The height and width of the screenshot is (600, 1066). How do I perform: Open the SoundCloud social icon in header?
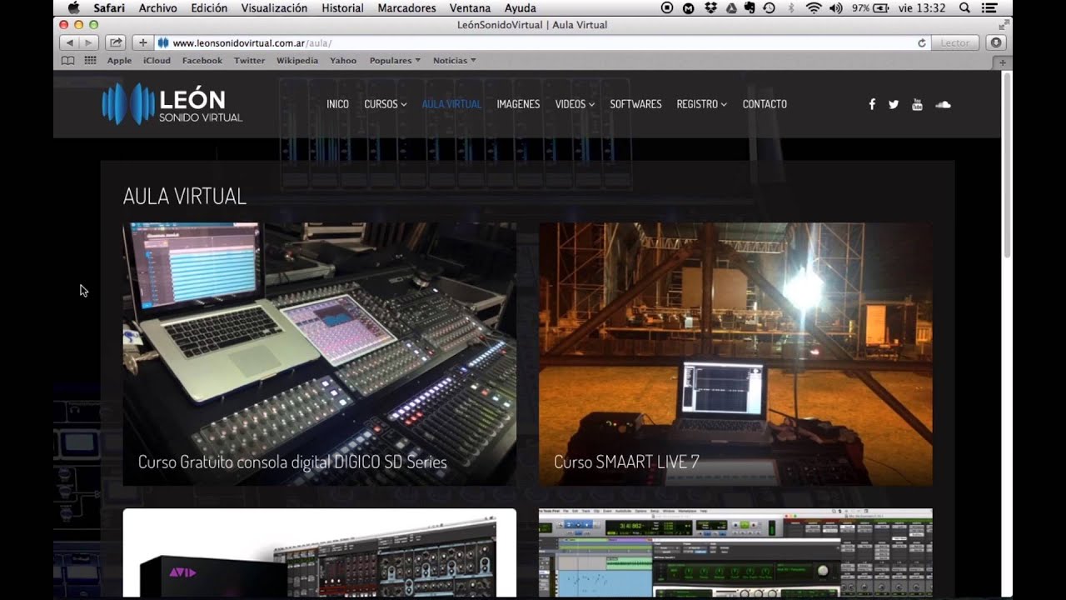point(943,104)
